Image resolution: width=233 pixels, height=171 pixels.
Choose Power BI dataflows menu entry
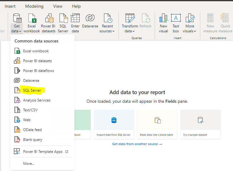(x=42, y=71)
